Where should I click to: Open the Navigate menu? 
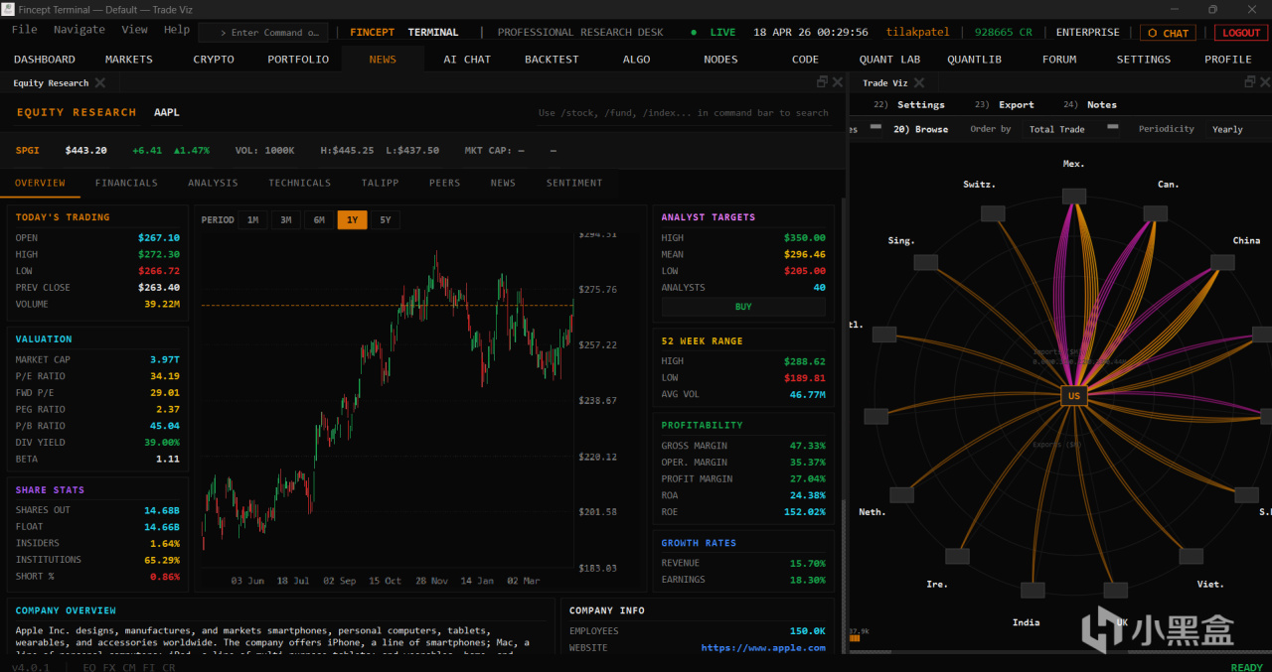point(79,30)
